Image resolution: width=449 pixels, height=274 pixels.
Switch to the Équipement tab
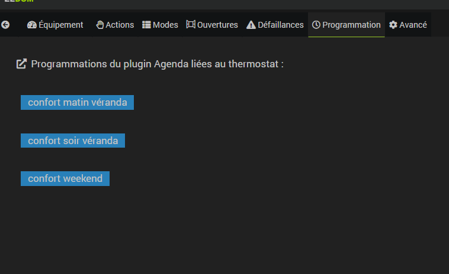click(61, 25)
